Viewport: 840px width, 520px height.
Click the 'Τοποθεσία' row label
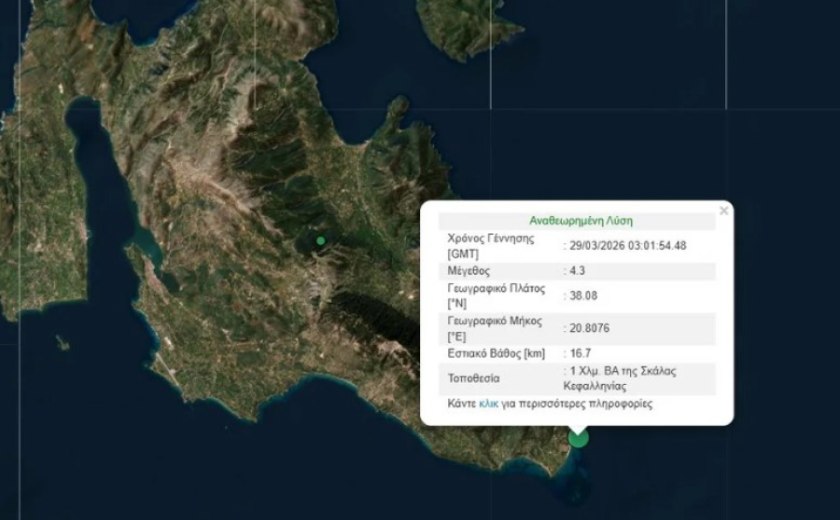[x=474, y=378]
